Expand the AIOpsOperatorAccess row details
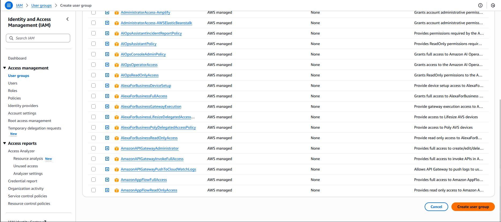The height and width of the screenshot is (222, 501). [107, 65]
